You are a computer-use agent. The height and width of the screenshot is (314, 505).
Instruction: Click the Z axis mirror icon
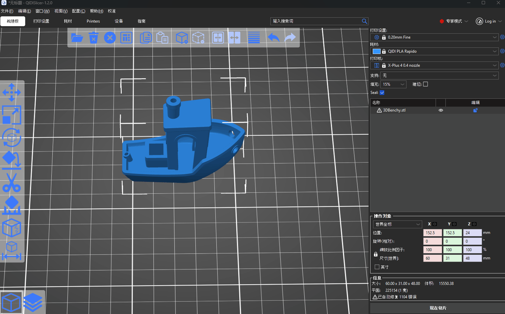(474, 224)
